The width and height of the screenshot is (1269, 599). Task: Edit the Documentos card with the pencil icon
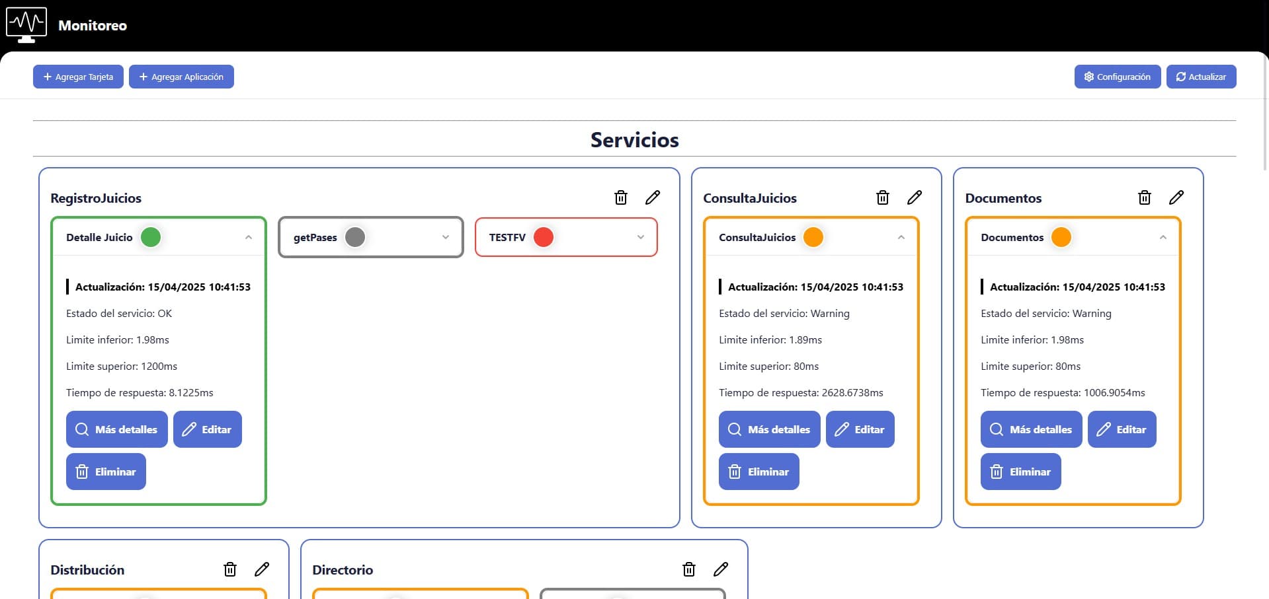point(1176,197)
